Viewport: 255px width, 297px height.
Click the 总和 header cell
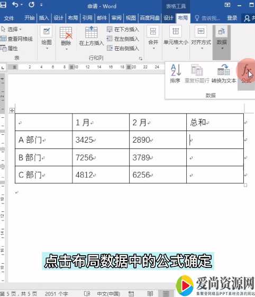click(215, 122)
